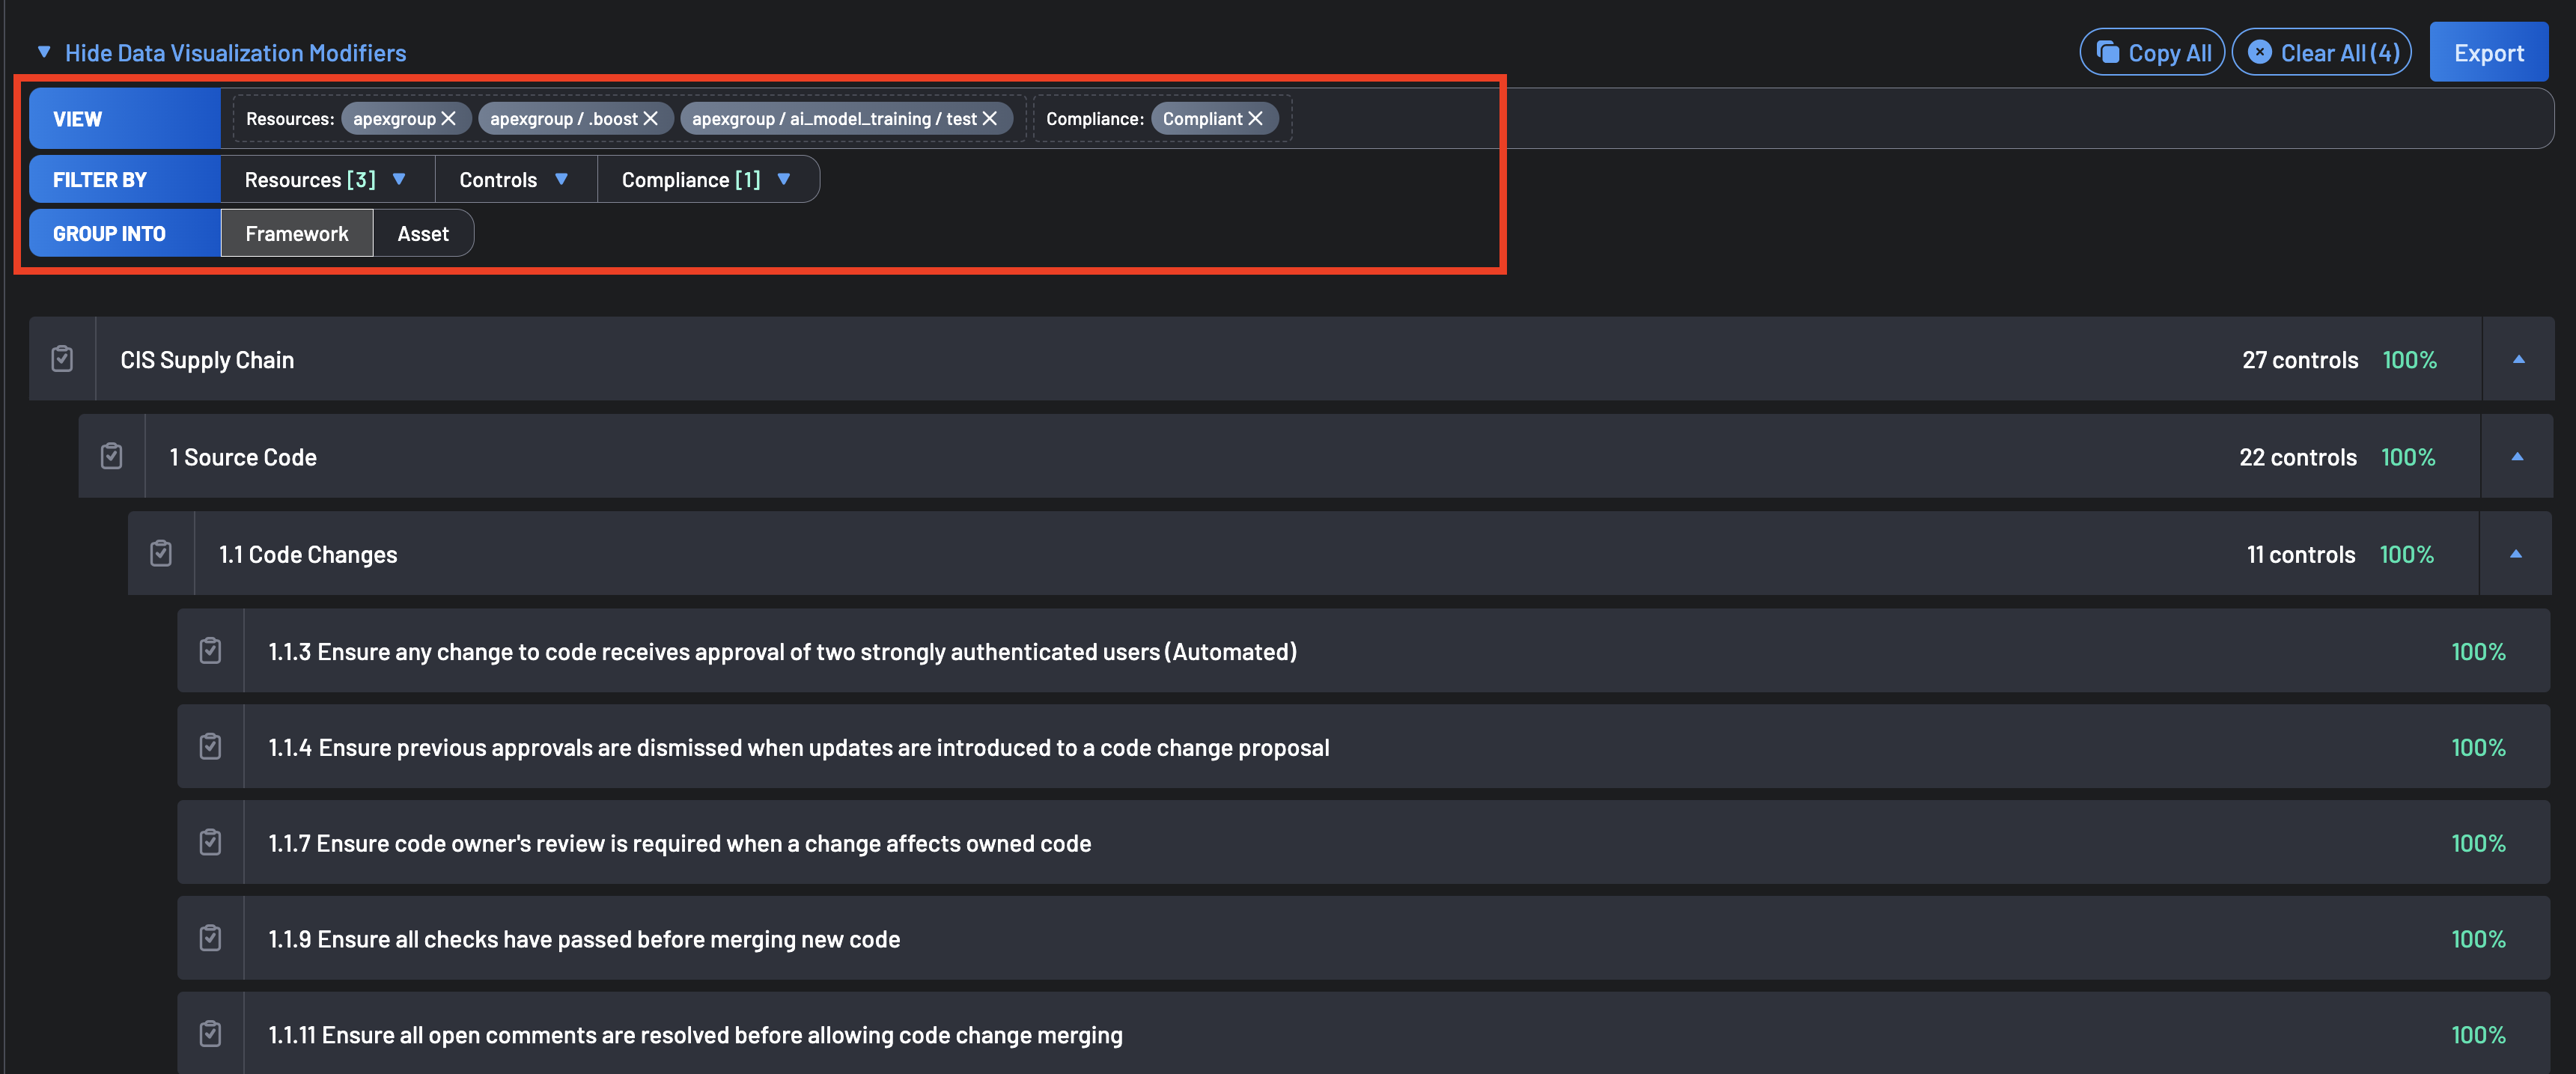Click clipboard icon of control 1.1.7
Screen dimensions: 2576x1074
(210, 842)
